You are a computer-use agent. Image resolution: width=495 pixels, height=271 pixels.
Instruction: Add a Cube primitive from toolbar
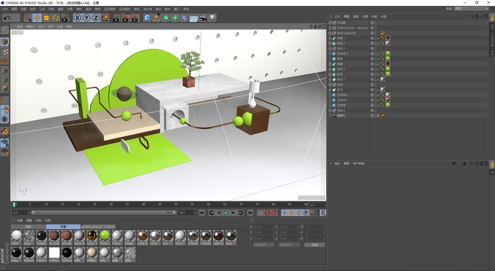pos(147,18)
